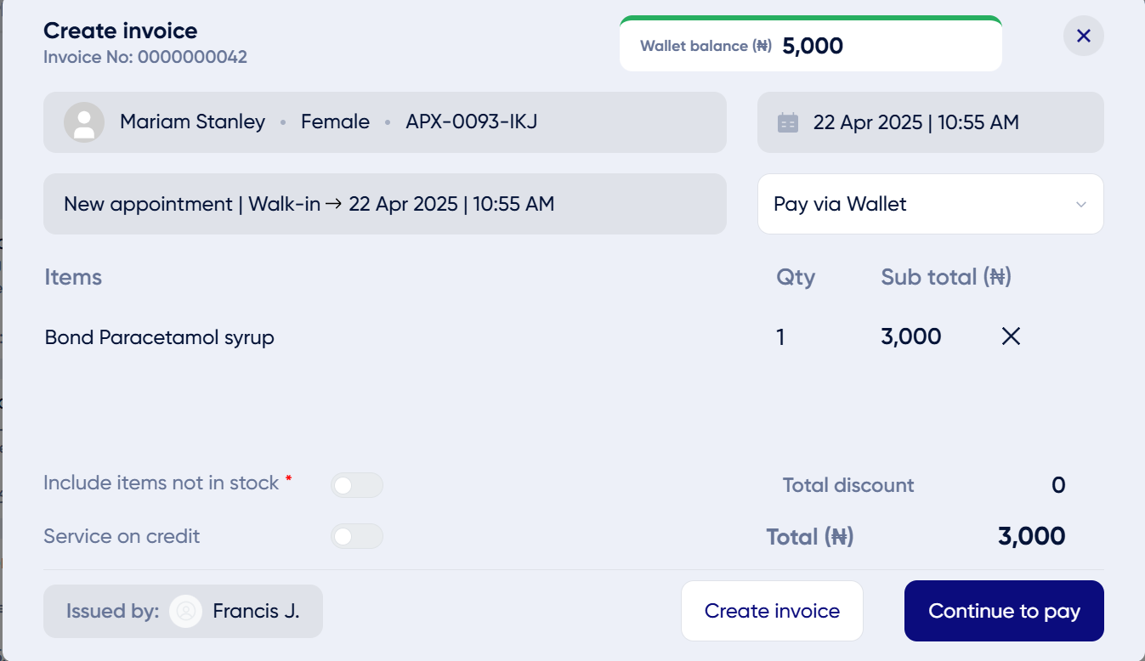Close the Create invoice dialog
The image size is (1145, 661).
(1083, 37)
